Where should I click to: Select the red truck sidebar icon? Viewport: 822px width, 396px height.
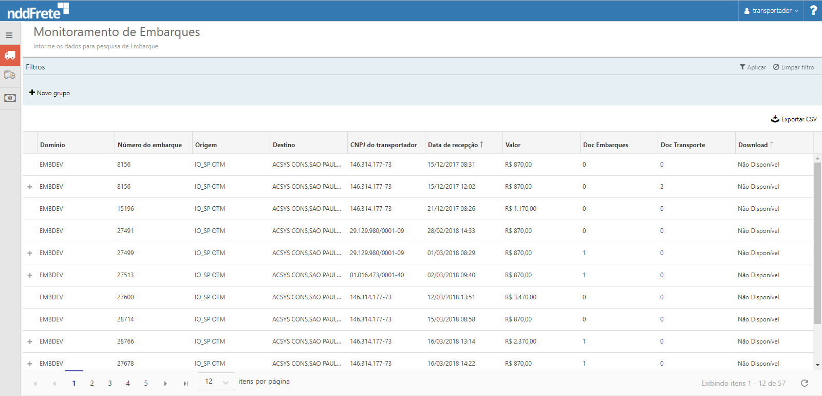10,55
